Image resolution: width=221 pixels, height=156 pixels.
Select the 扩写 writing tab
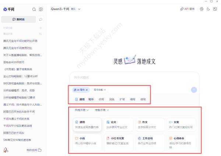coord(122,99)
